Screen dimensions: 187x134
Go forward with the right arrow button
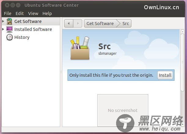(x=78, y=24)
